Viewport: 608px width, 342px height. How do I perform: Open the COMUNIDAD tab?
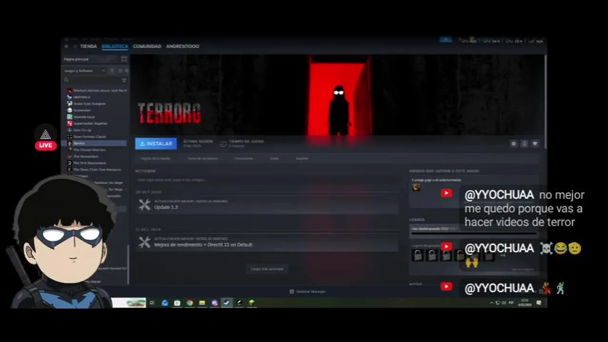147,47
